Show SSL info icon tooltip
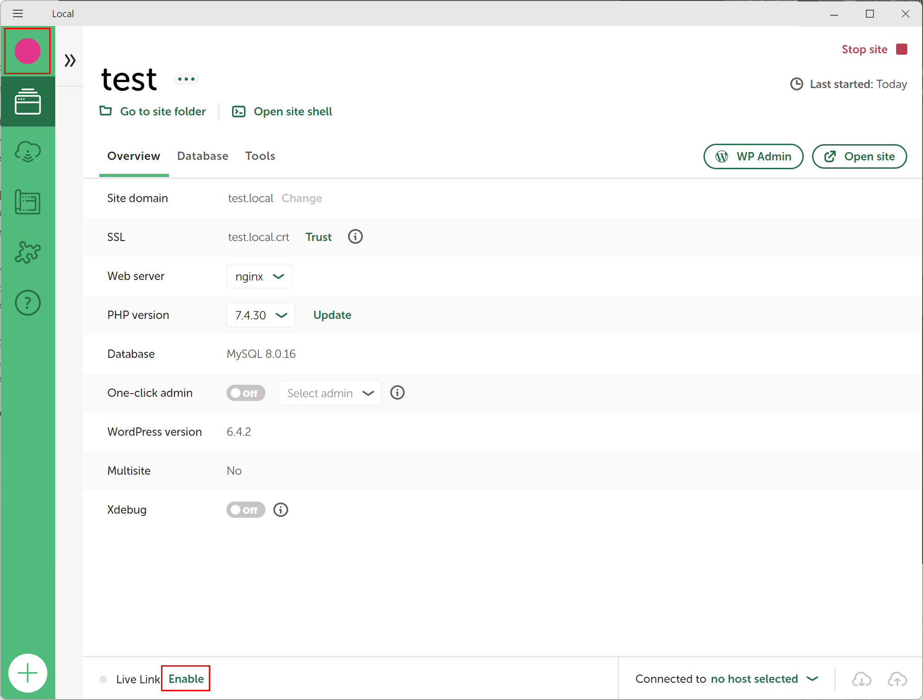This screenshot has height=700, width=923. [355, 236]
